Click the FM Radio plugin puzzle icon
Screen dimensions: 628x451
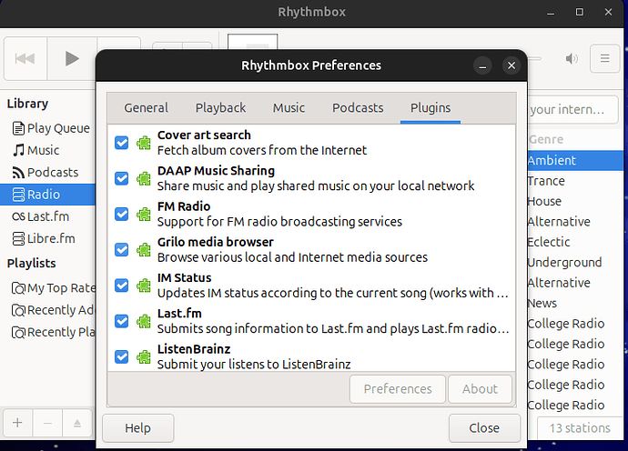pos(143,214)
